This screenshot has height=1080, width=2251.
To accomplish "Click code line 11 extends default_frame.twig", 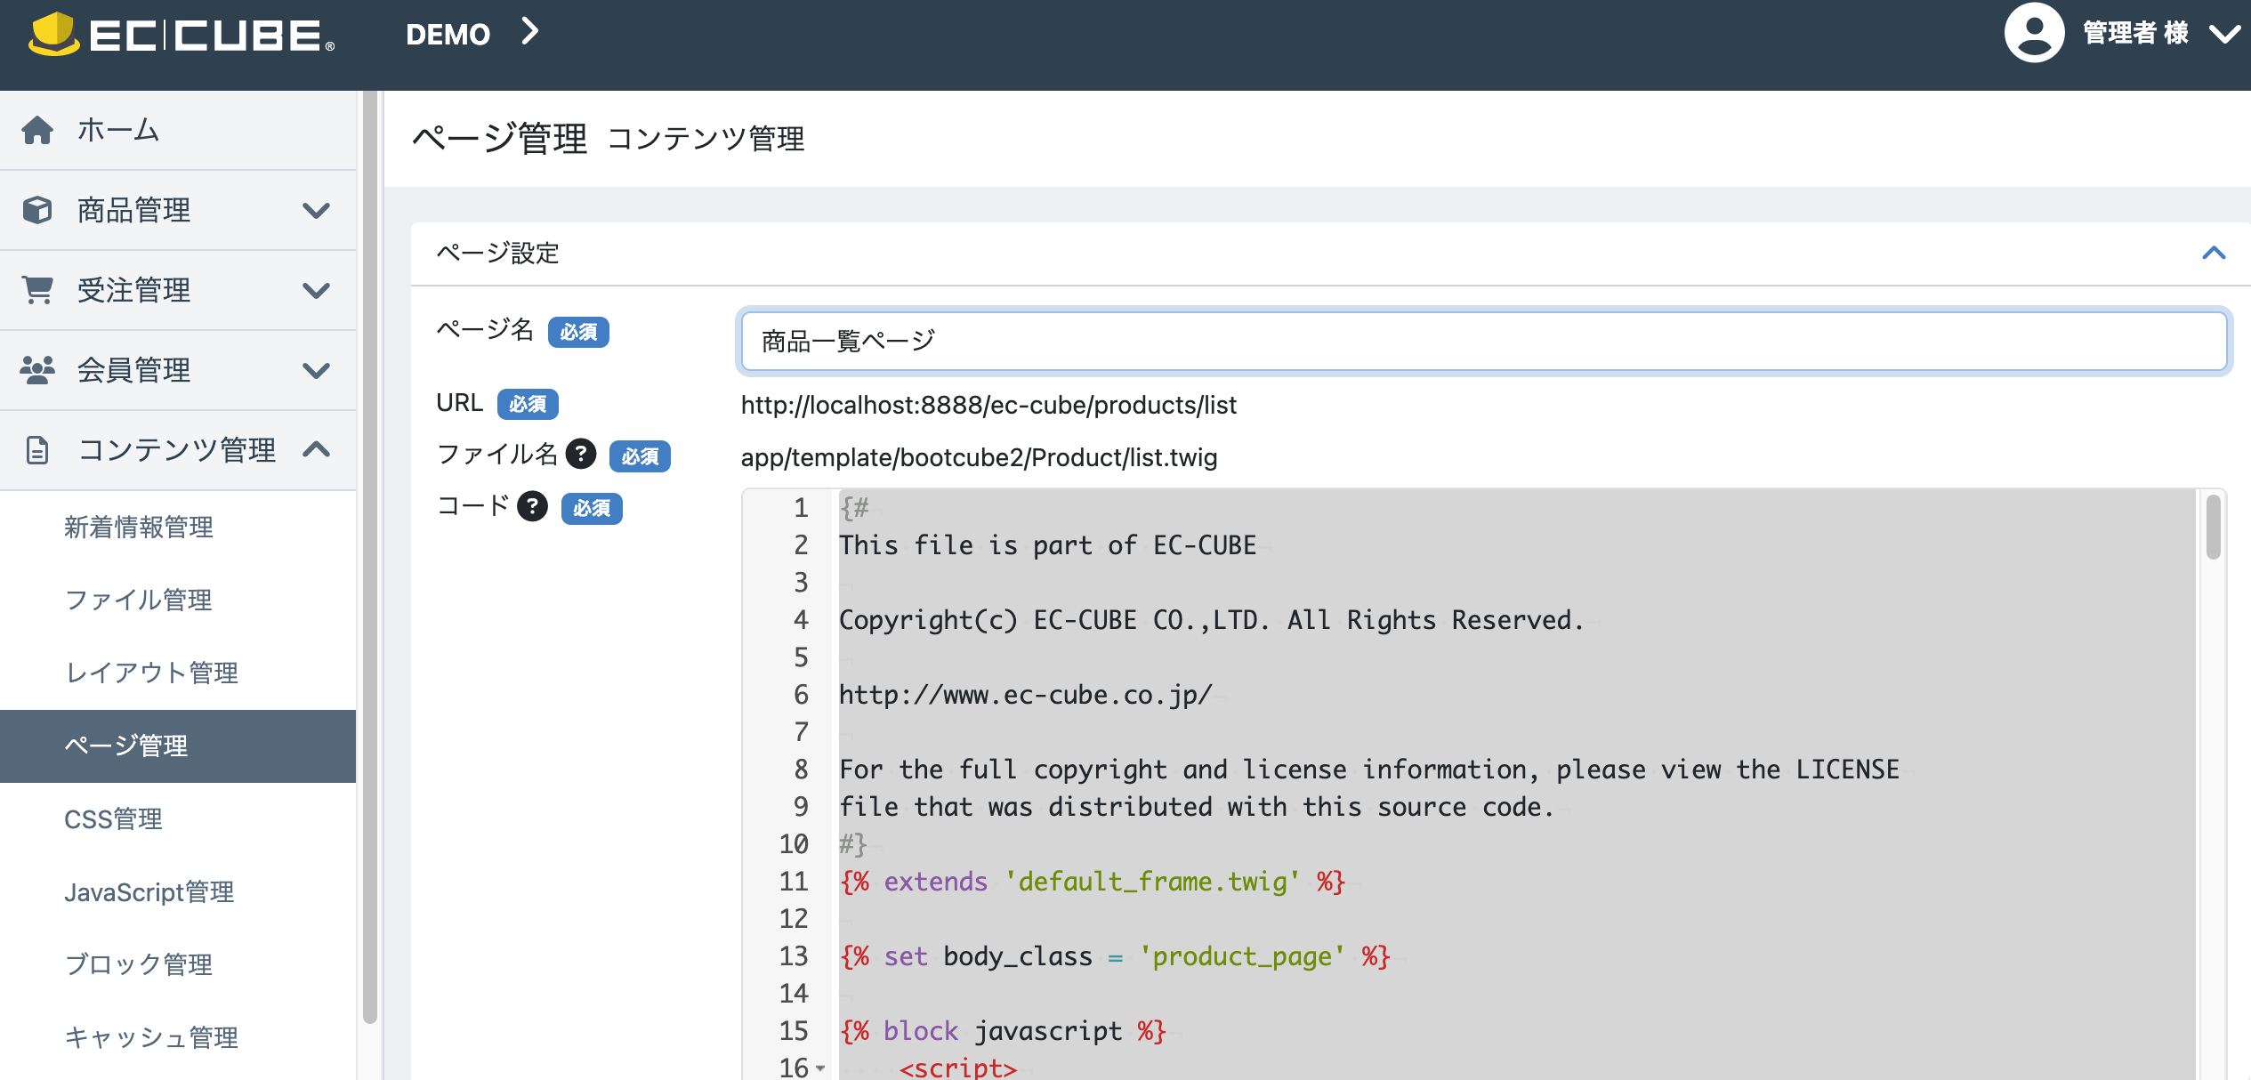I will [1092, 882].
